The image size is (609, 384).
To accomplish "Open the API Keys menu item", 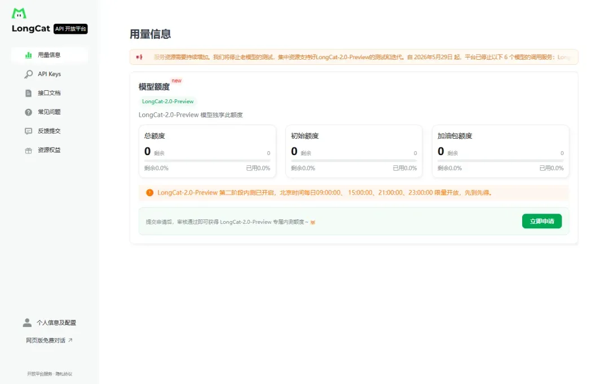I will pos(49,74).
